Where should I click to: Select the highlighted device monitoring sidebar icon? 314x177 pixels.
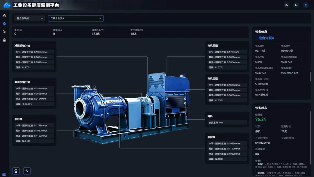point(4,24)
